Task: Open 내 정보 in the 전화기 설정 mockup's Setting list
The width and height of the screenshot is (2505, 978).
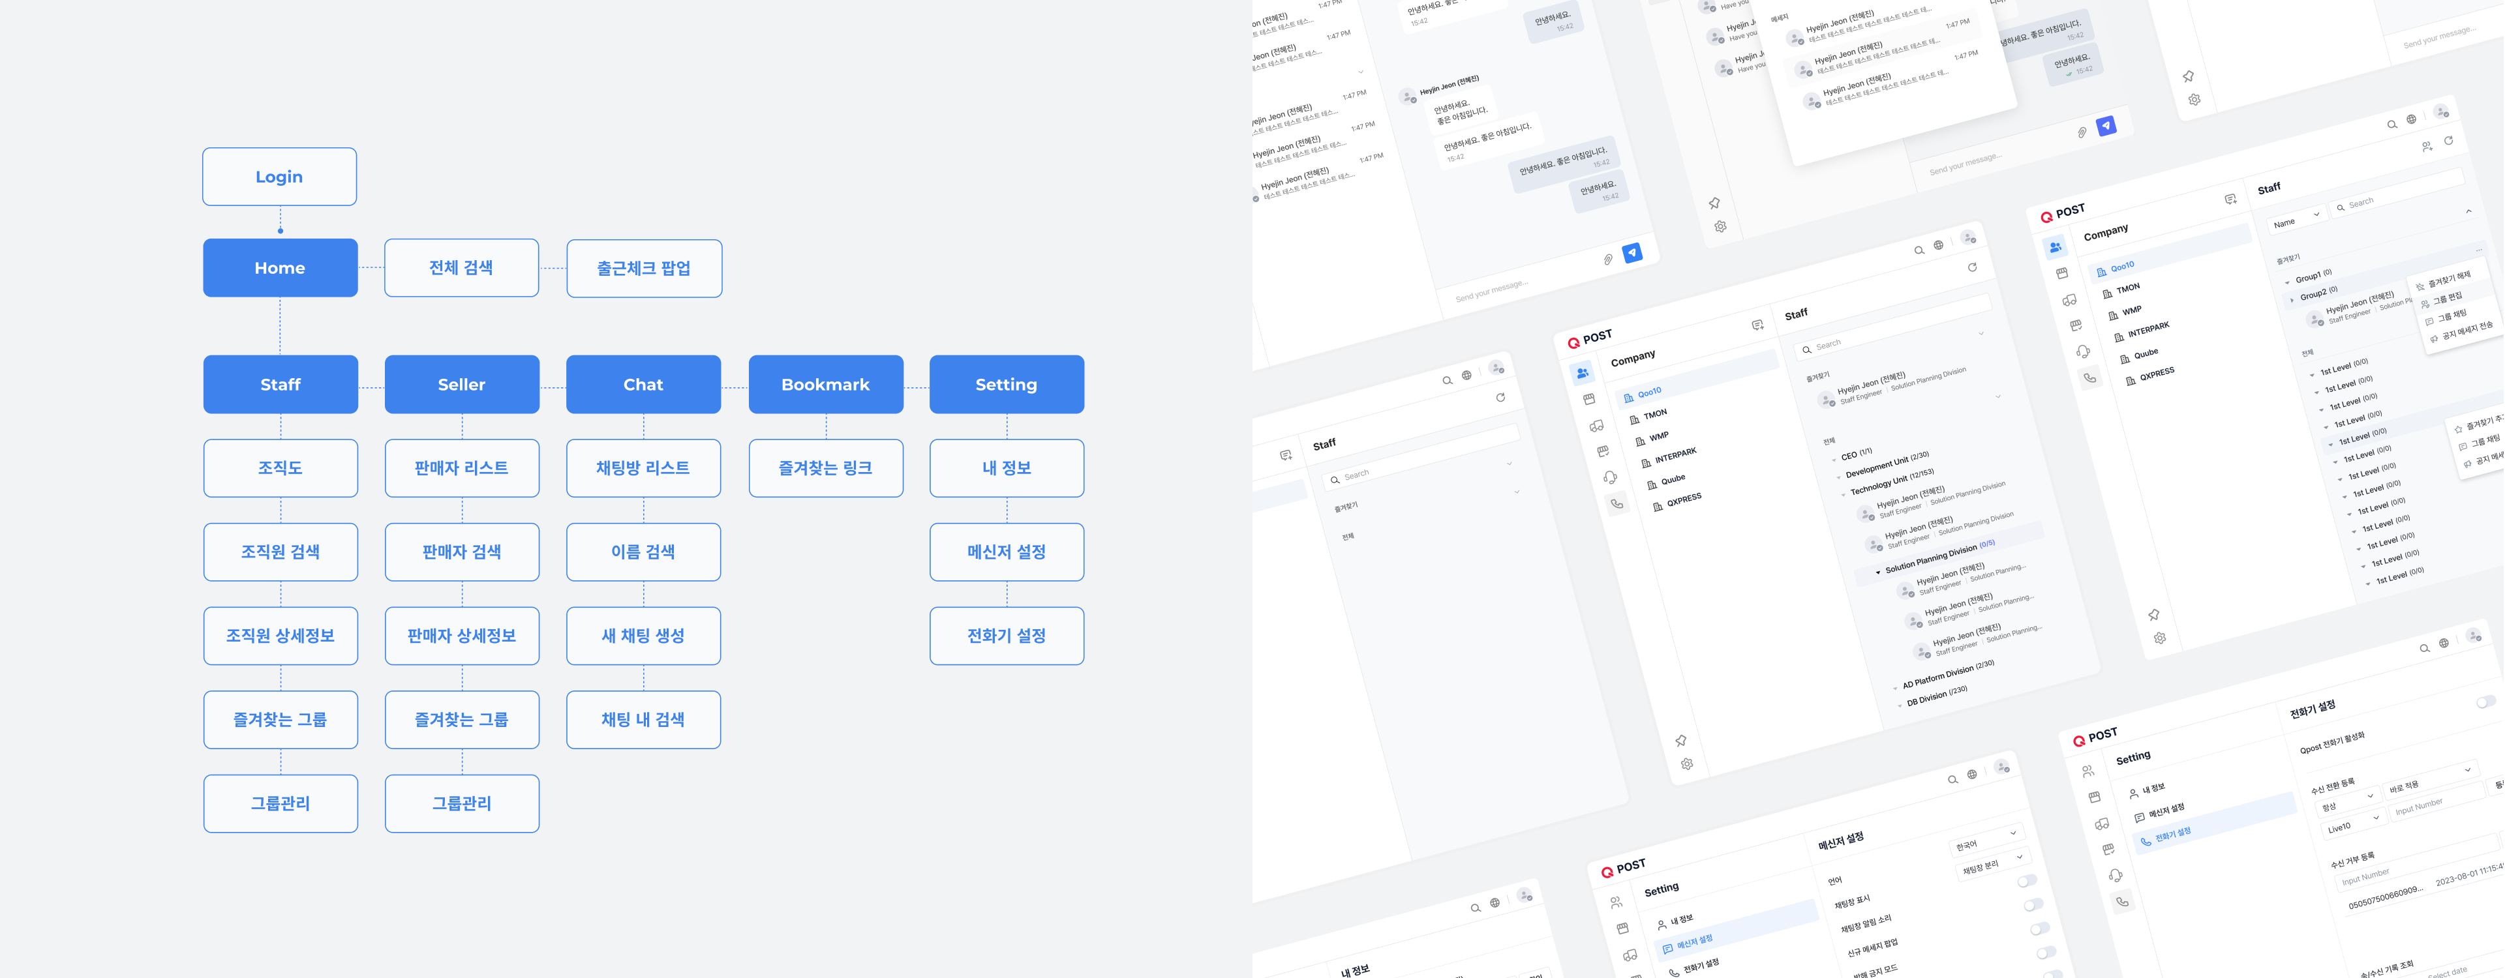Action: (x=2147, y=790)
